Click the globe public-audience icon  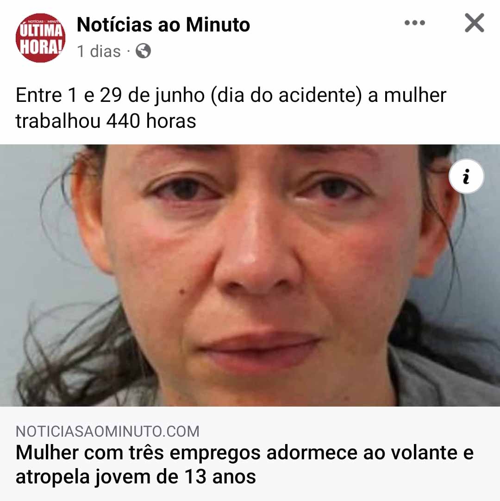(143, 51)
